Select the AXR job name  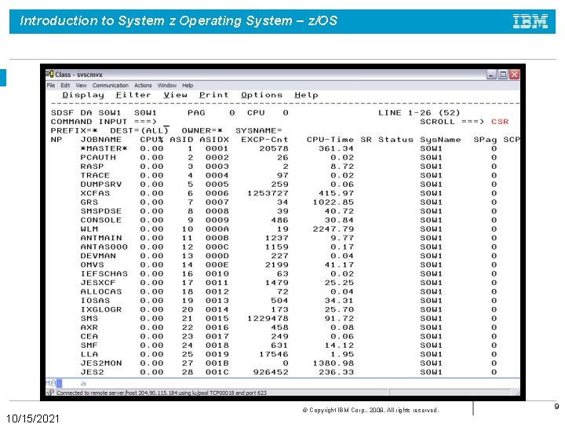[x=89, y=327]
